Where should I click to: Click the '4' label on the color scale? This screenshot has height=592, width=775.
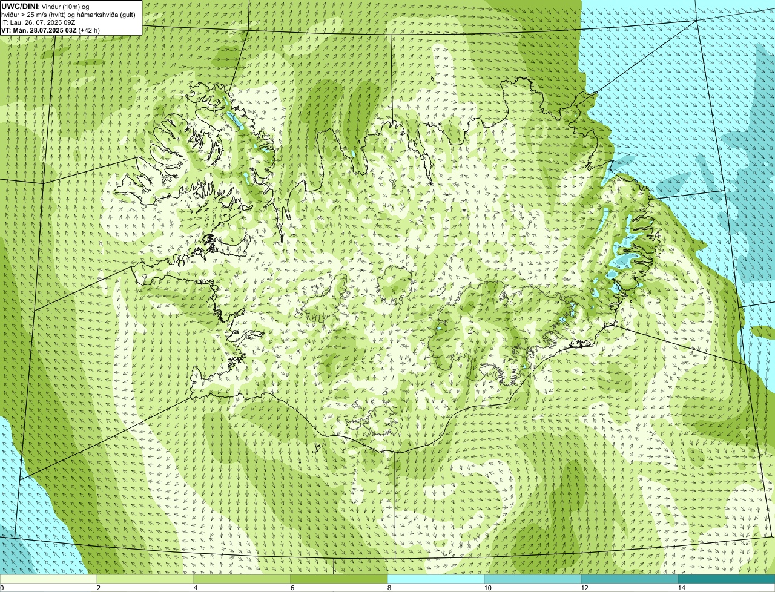click(x=195, y=588)
